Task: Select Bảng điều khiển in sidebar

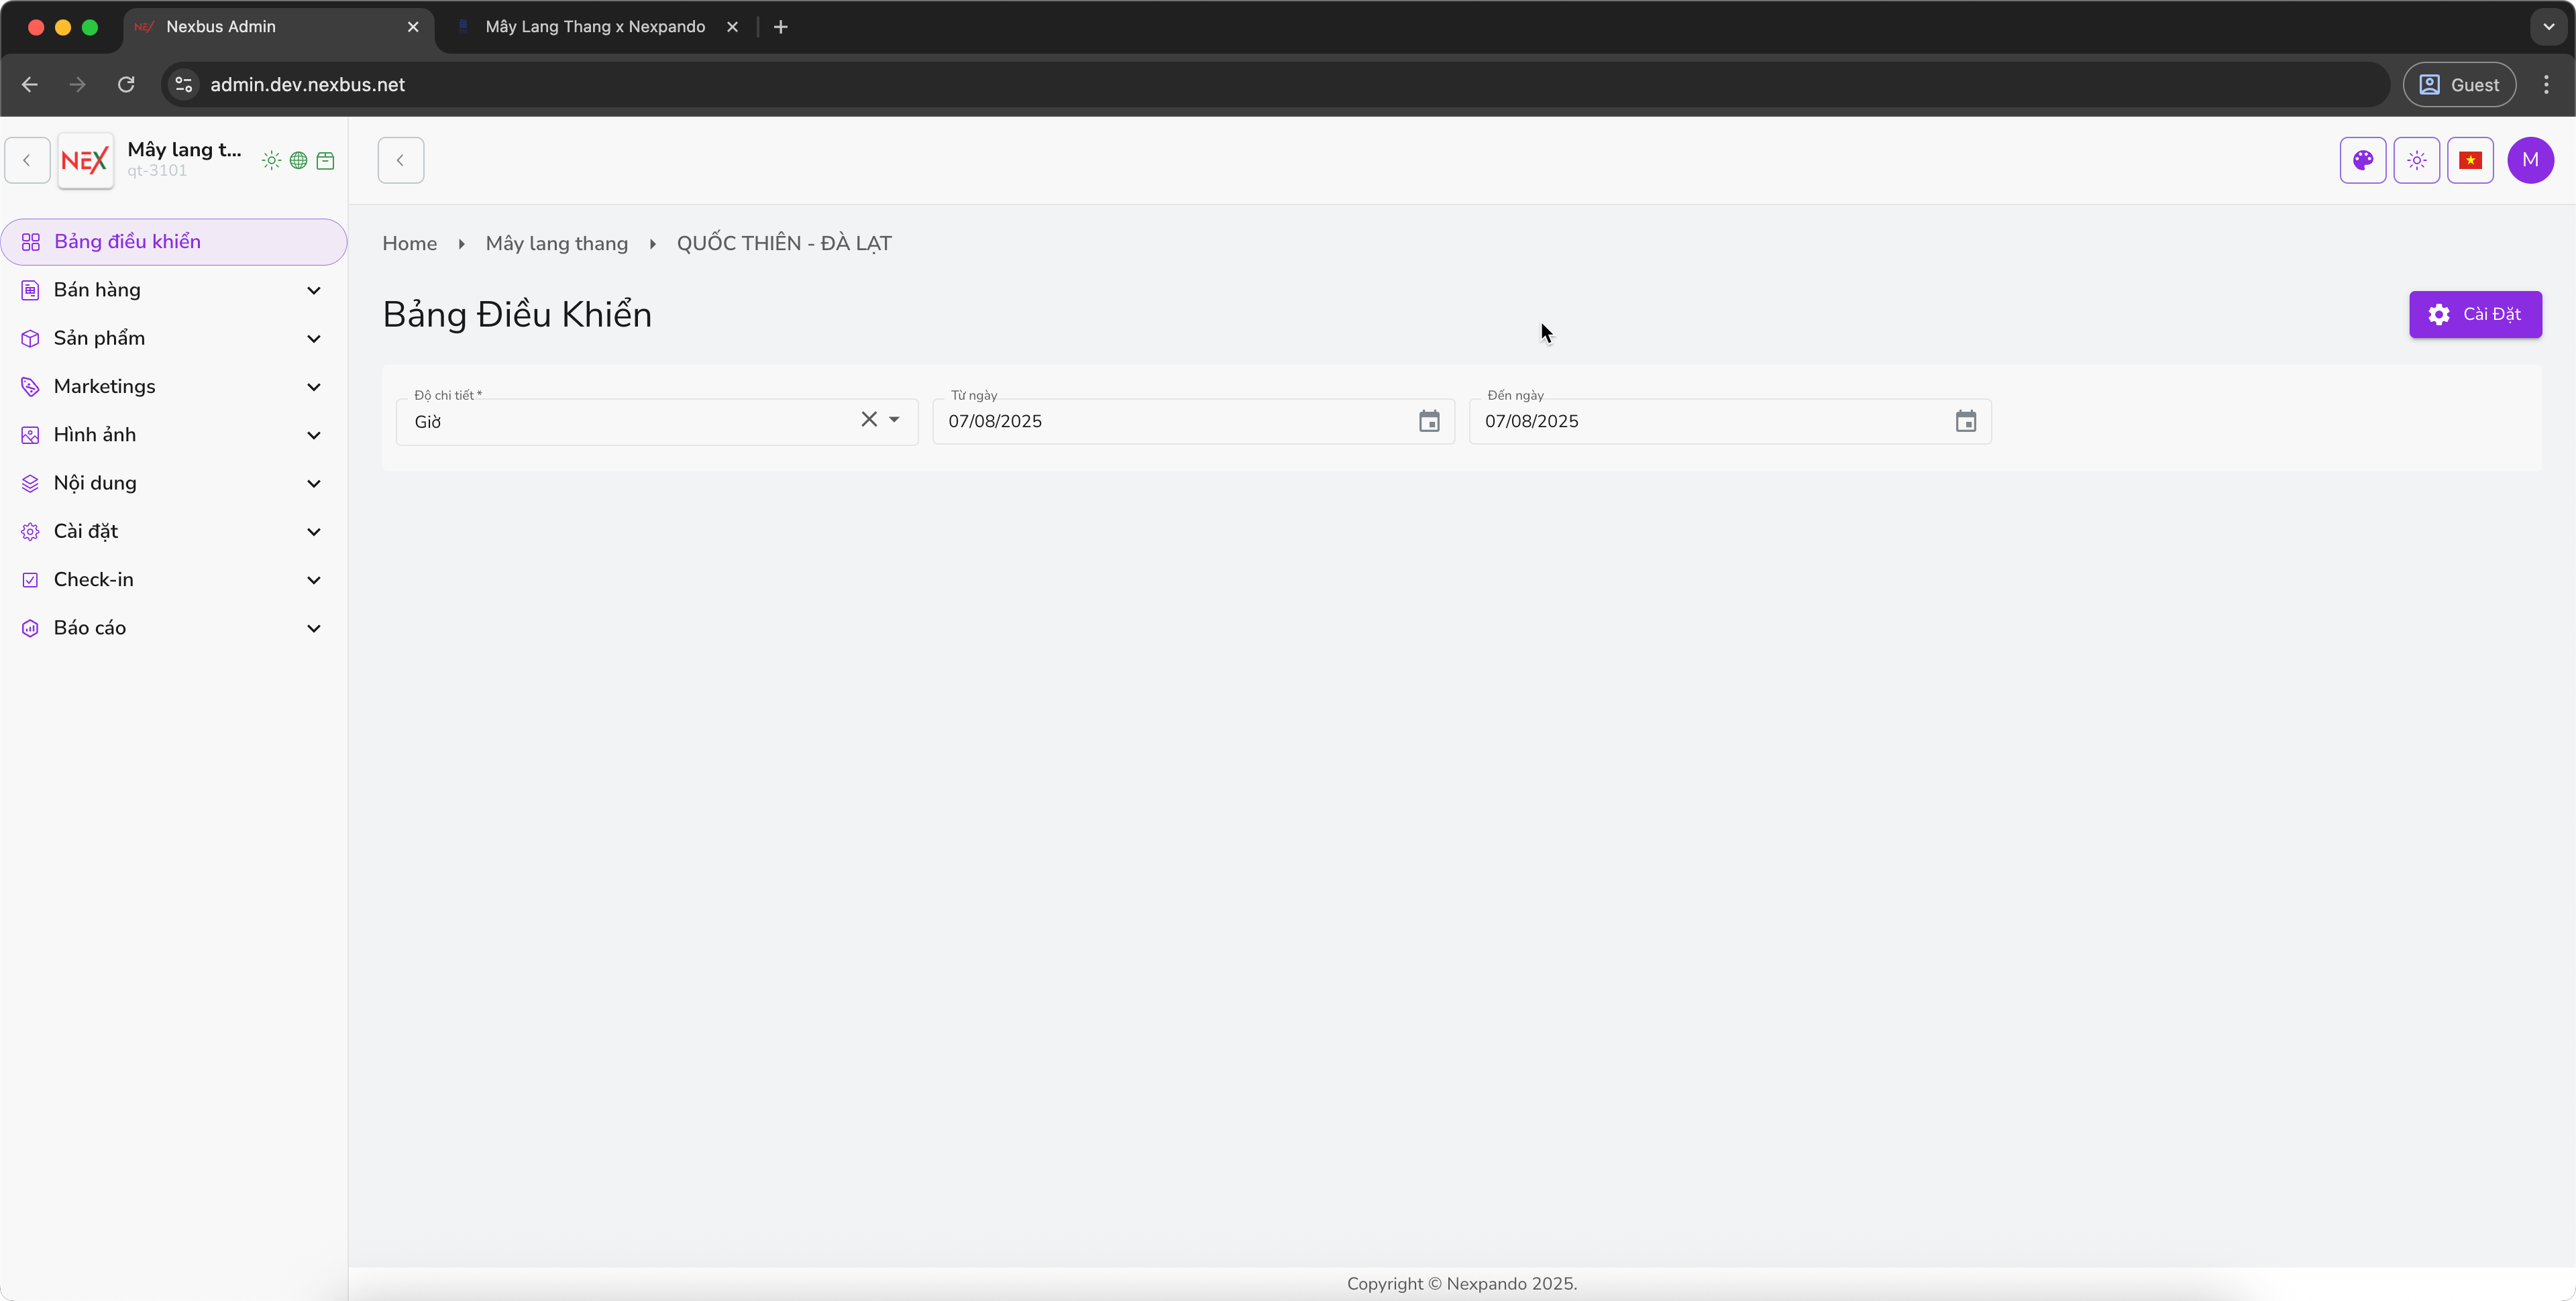Action: point(128,242)
